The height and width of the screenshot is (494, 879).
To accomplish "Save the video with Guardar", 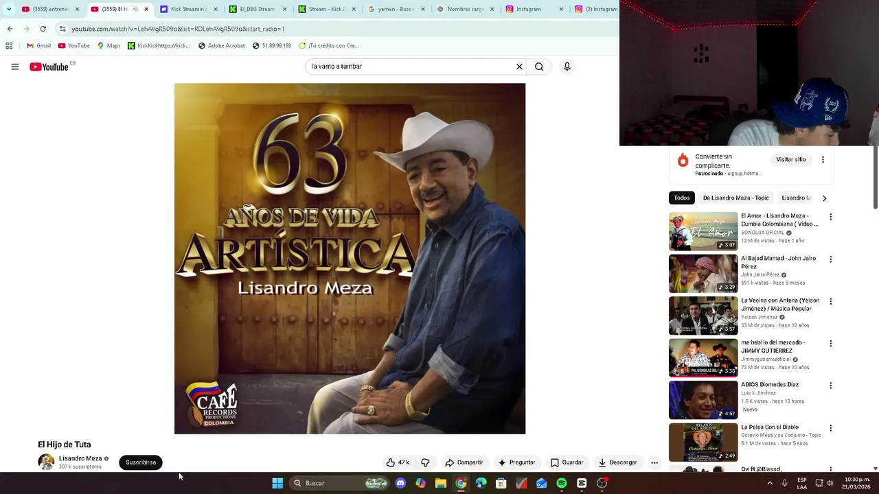I will point(567,462).
